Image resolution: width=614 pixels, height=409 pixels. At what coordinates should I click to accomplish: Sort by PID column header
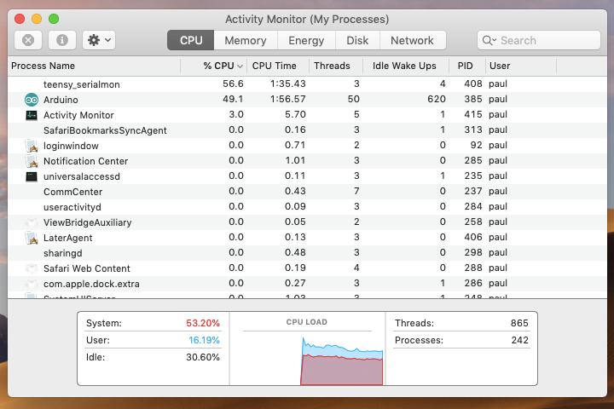point(467,66)
